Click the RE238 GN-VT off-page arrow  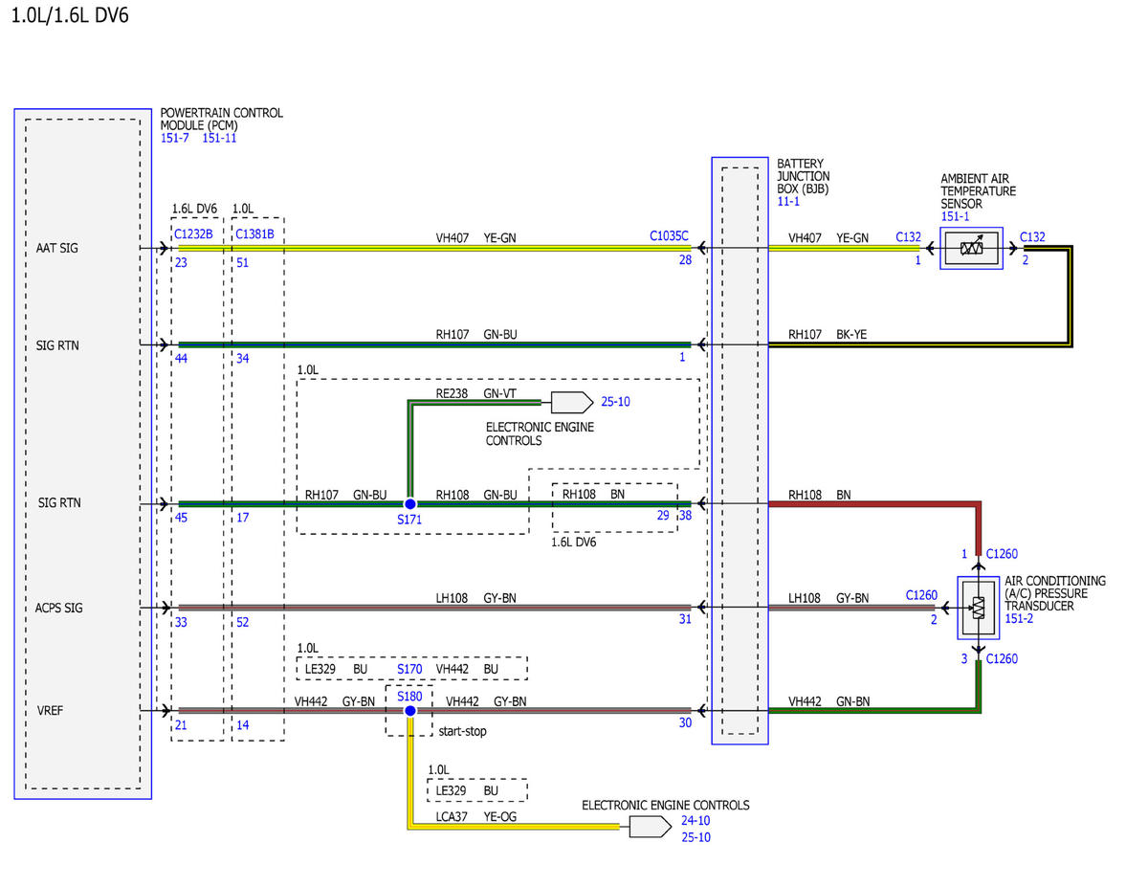[x=572, y=402]
